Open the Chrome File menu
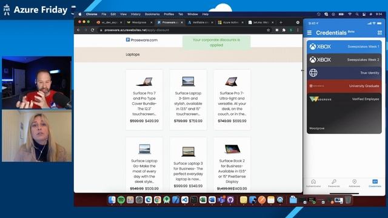Viewport: 388px width, 218px height. tap(104, 15)
